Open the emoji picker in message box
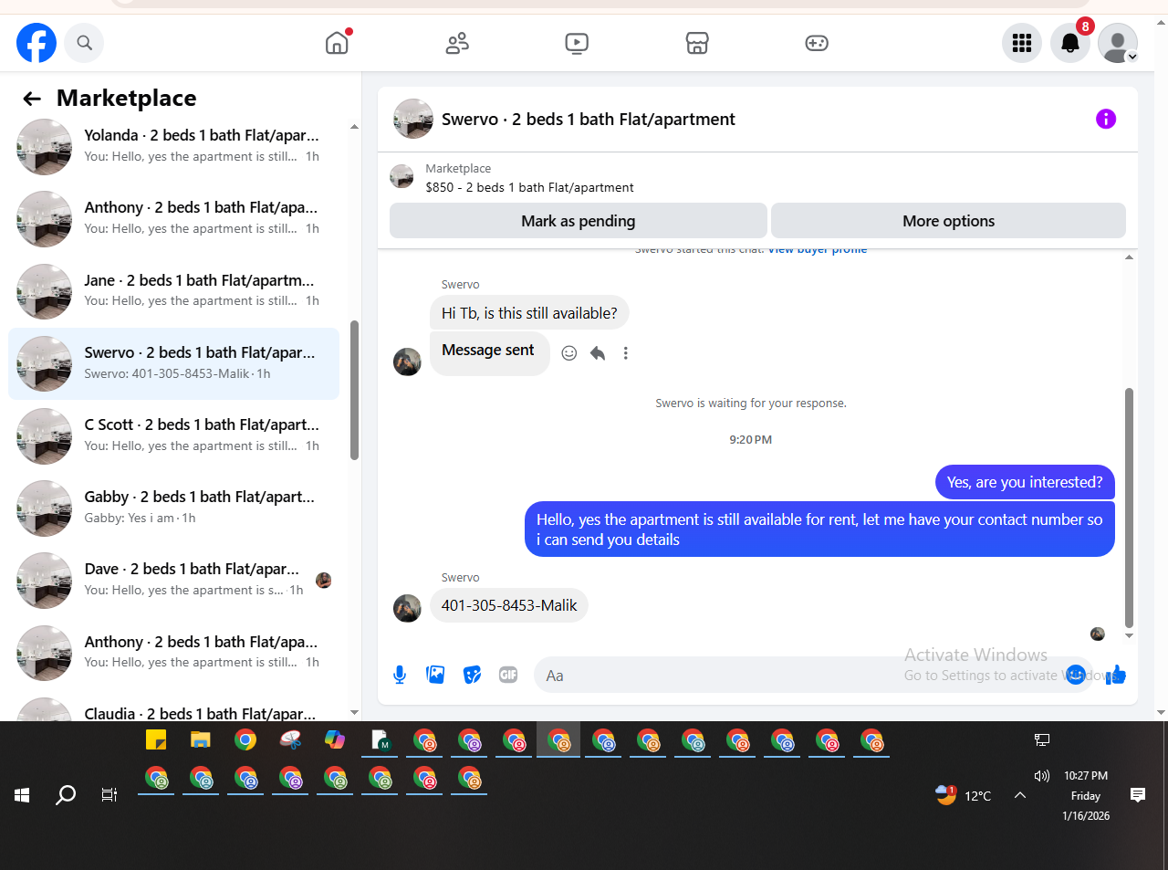This screenshot has width=1168, height=870. pos(1075,675)
